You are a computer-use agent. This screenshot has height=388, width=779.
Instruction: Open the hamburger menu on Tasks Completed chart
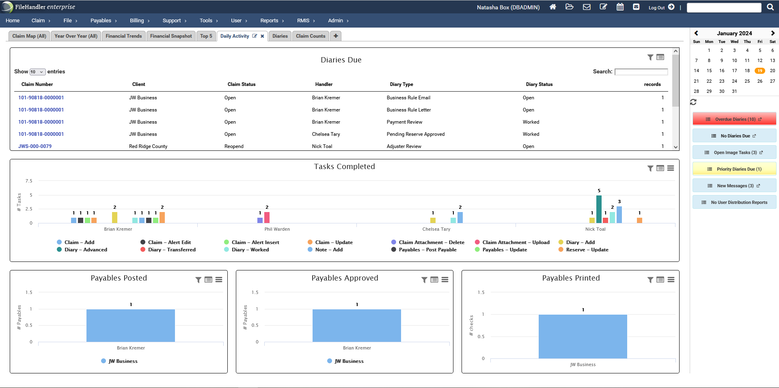point(671,168)
